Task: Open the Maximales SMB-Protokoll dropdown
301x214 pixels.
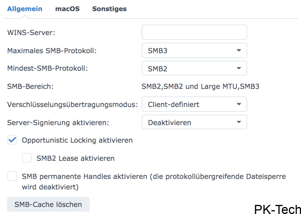Action: (194, 50)
